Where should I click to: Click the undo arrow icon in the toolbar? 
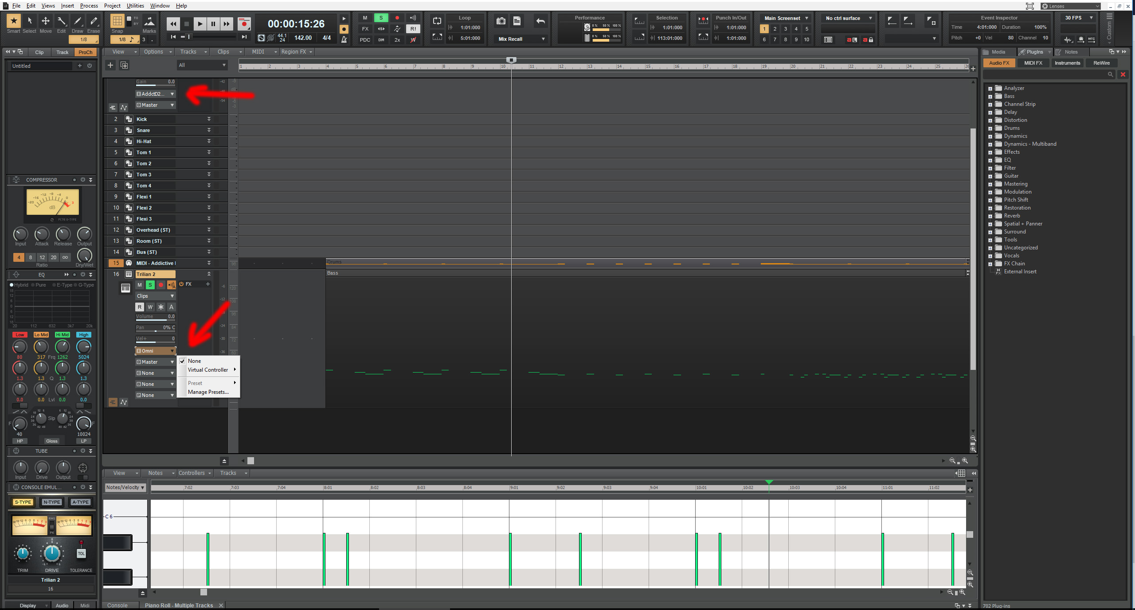click(540, 21)
